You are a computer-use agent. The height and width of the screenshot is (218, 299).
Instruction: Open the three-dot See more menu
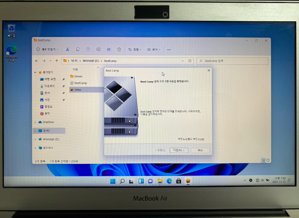pos(169,50)
